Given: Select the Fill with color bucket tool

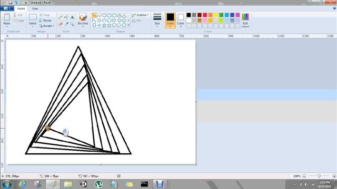Looking at the screenshot, I should point(66,17).
